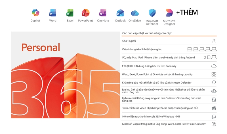Click the shield icon in Microsoft Defender row

214,83
